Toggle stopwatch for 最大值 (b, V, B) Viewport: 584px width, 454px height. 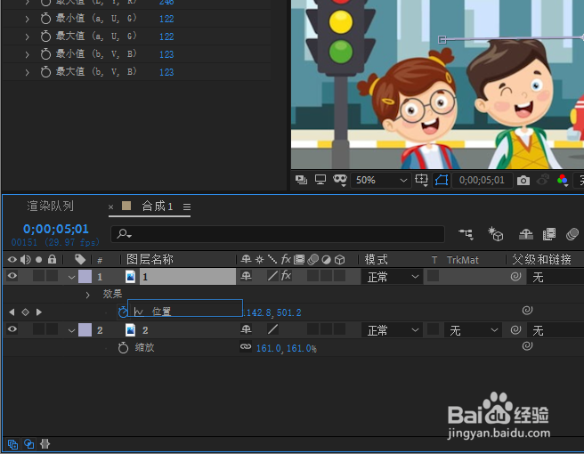45,72
